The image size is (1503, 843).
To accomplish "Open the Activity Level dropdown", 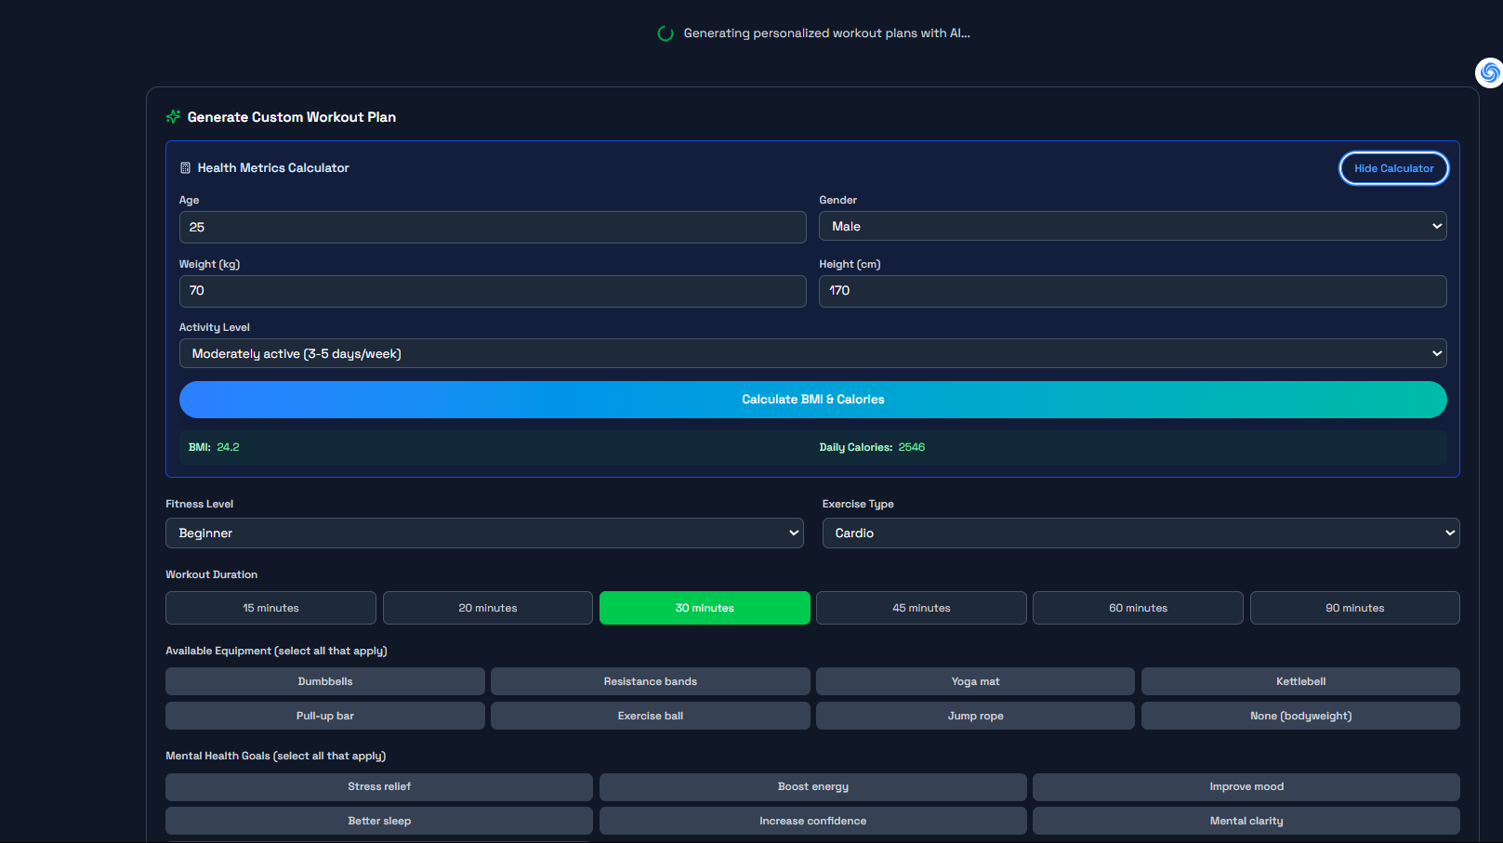I will [812, 353].
